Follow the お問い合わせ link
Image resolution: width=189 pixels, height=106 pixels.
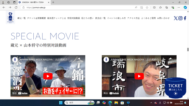point(163,18)
